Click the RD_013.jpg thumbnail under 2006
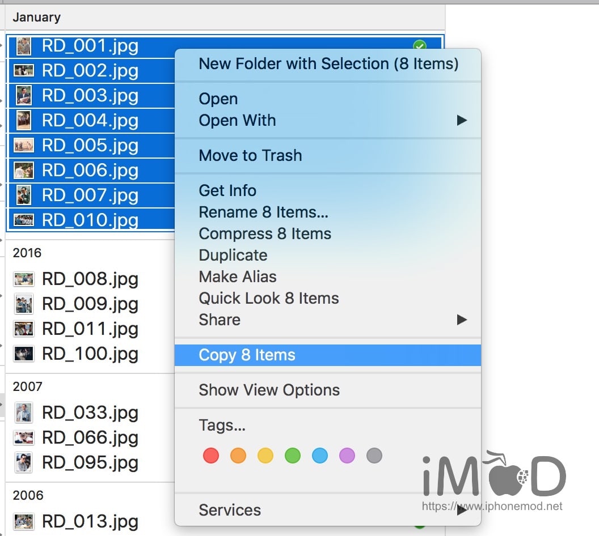 [23, 522]
